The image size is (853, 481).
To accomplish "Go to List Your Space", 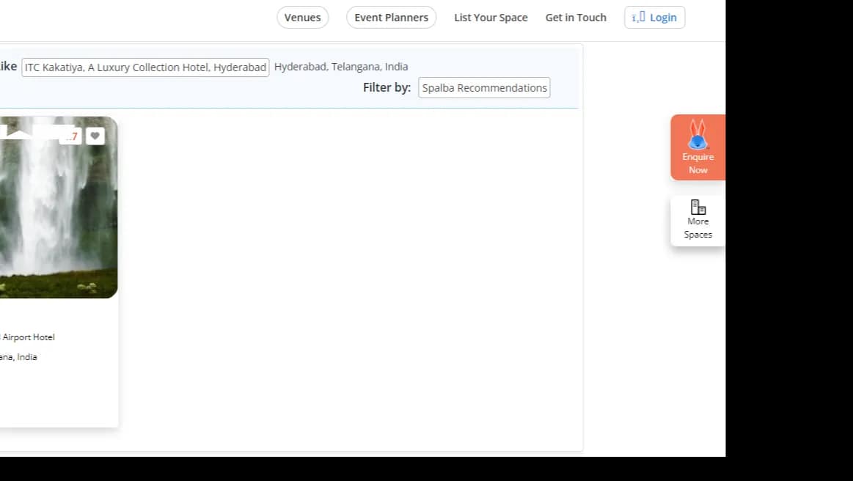I will [x=491, y=18].
